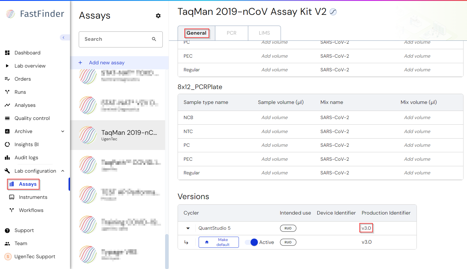The height and width of the screenshot is (269, 467).
Task: Click sample Add volume for 8x12 PC row
Action: click(274, 145)
